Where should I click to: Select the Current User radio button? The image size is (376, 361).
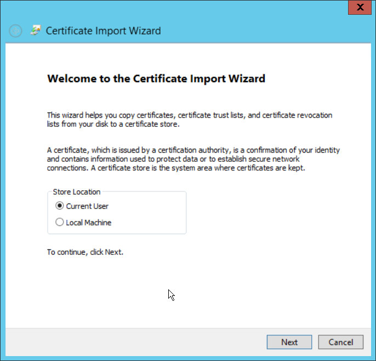pyautogui.click(x=60, y=206)
